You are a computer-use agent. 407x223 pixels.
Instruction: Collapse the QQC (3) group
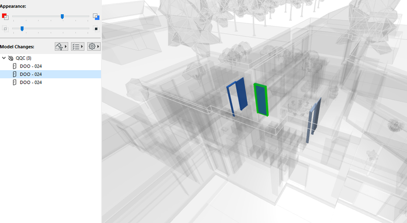[x=4, y=58]
